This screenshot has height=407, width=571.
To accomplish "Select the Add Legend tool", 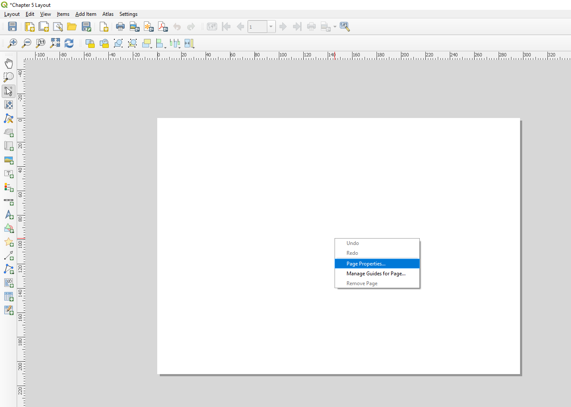I will [x=9, y=187].
